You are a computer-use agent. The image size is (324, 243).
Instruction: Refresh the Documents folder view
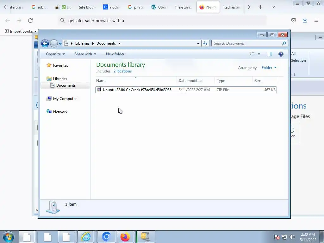point(205,43)
